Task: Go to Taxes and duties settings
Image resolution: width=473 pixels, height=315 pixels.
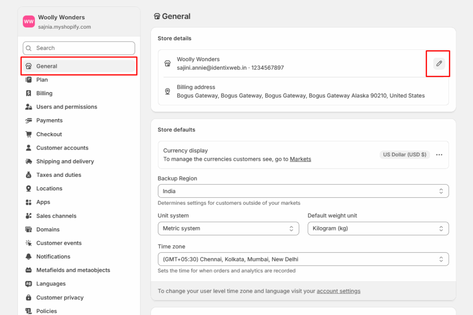Action: tap(59, 175)
